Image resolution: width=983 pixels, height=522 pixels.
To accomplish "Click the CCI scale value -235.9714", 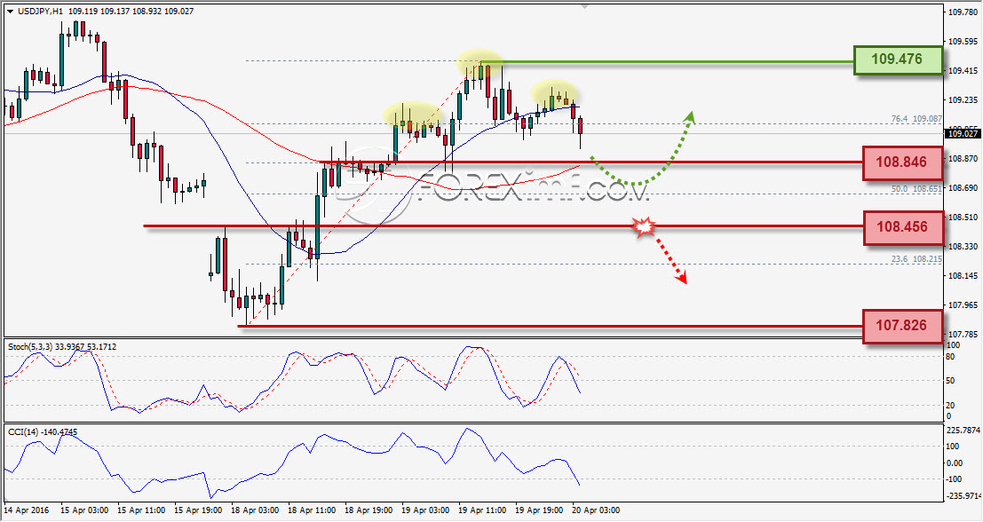I will [x=964, y=496].
